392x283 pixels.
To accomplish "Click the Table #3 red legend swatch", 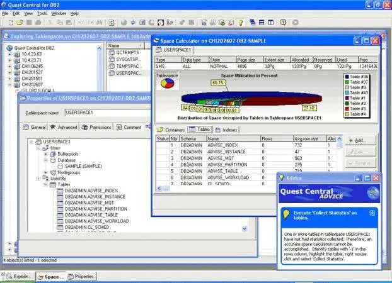I will coord(347,109).
